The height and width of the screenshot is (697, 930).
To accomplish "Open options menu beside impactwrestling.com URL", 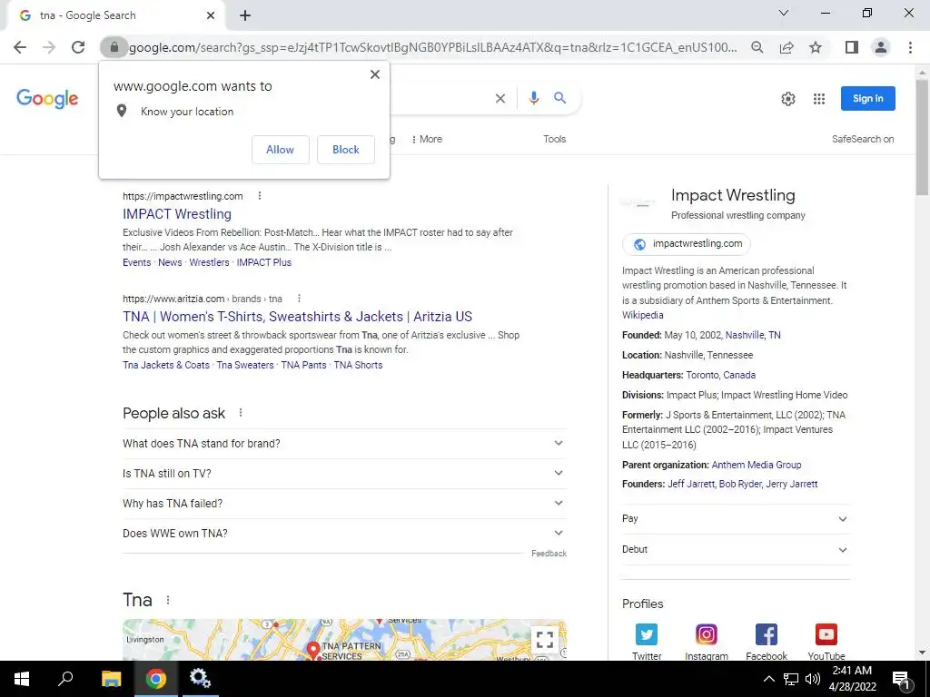I will tap(259, 196).
